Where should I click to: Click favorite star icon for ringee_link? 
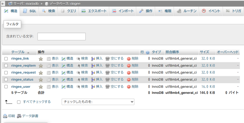41,59
